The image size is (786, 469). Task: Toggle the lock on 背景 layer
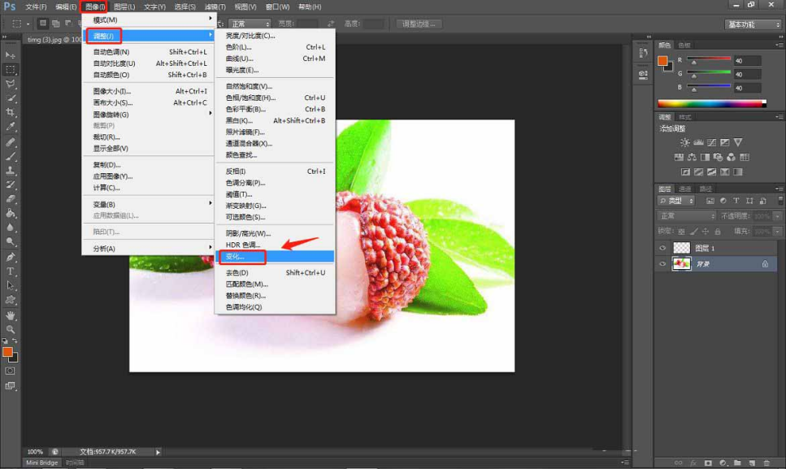(765, 264)
